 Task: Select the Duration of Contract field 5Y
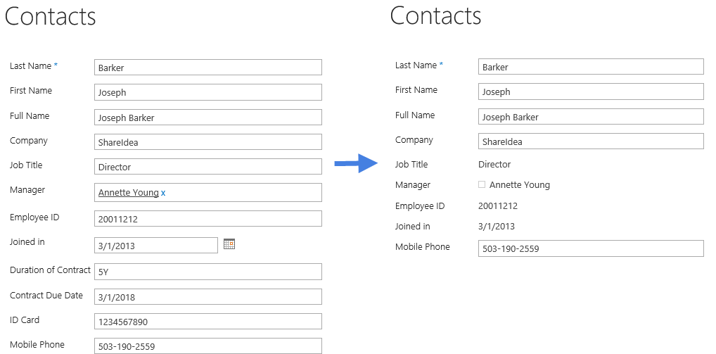click(207, 272)
